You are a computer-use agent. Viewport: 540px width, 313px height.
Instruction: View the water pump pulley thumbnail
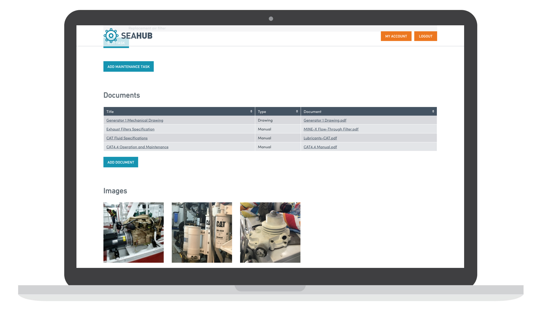(270, 232)
